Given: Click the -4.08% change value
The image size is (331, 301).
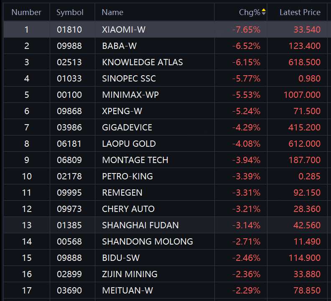Looking at the screenshot, I should tap(246, 144).
